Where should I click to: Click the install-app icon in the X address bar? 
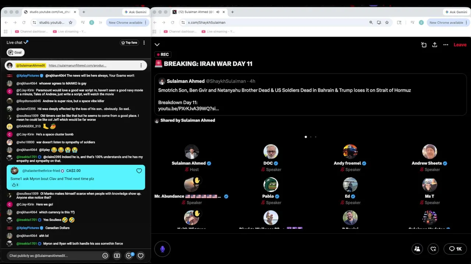(x=379, y=22)
